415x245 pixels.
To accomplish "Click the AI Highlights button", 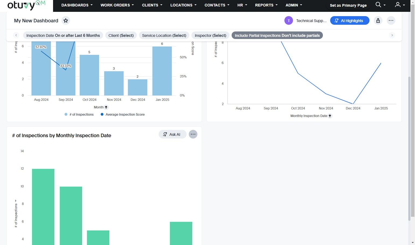I will (350, 21).
